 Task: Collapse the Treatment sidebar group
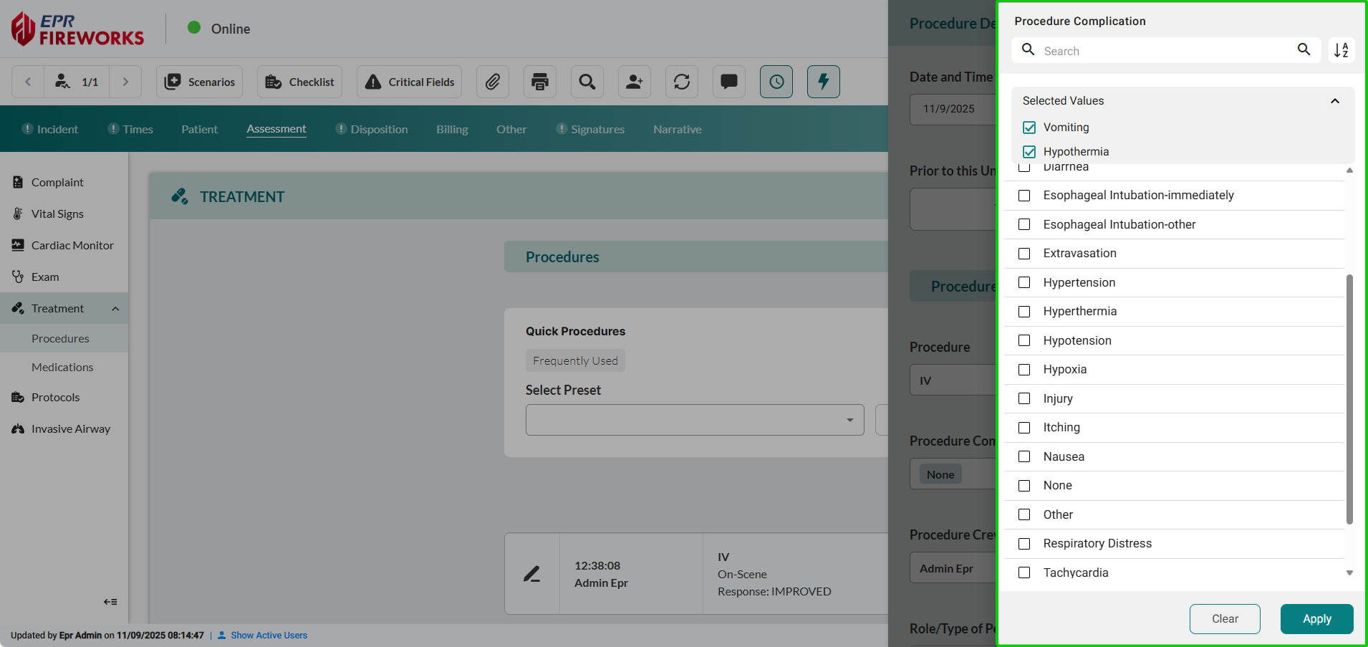pyautogui.click(x=115, y=309)
